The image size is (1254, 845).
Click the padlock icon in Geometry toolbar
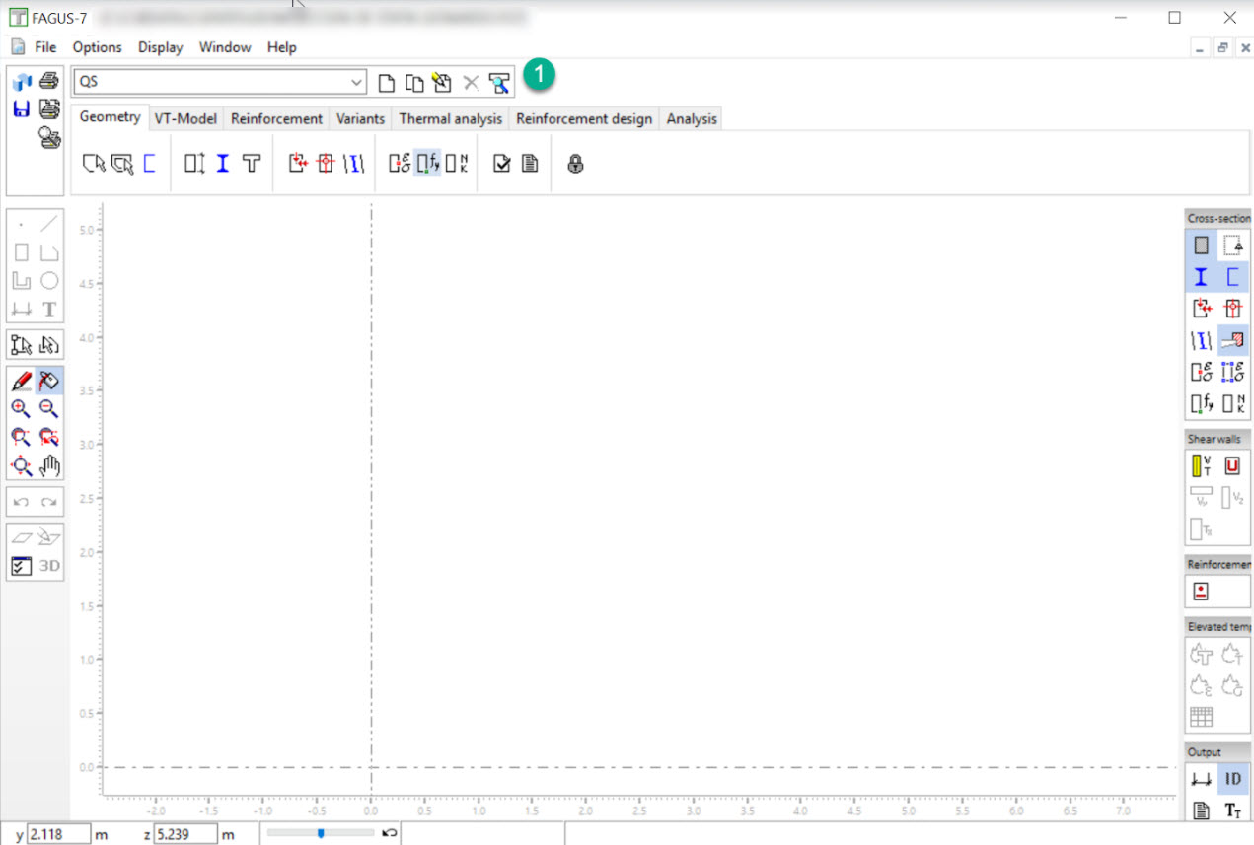[576, 164]
